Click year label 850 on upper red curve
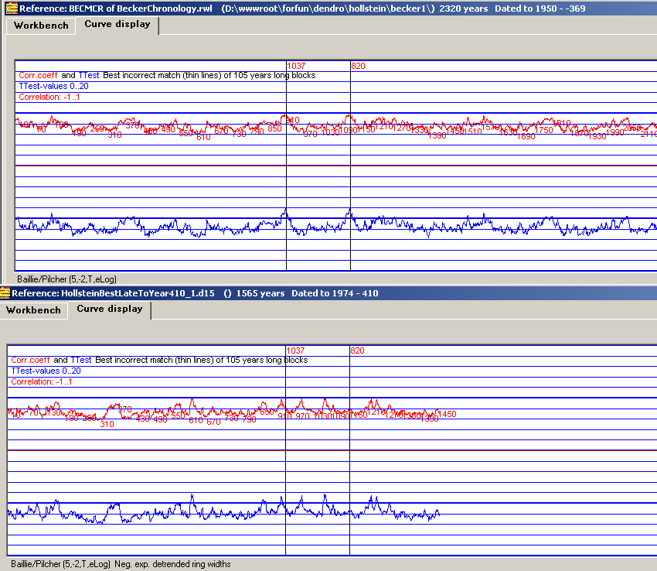Viewport: 657px width, 571px height. point(274,128)
